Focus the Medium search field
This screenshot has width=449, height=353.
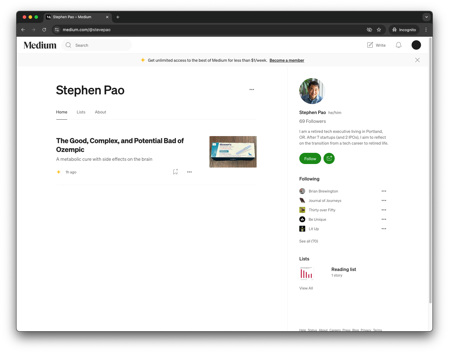[x=97, y=45]
